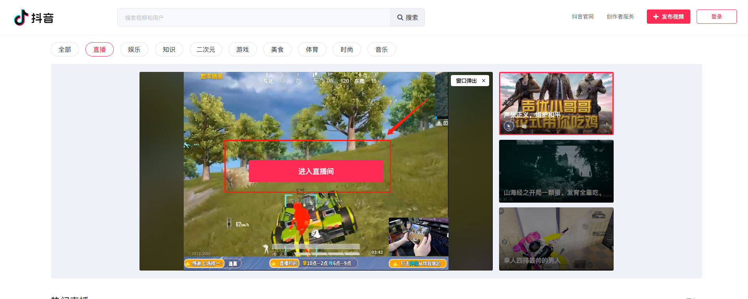Screen dimensions: 748x299
Task: Select the 单人四排最帅的男人 stream thumbnail
Action: pyautogui.click(x=556, y=239)
